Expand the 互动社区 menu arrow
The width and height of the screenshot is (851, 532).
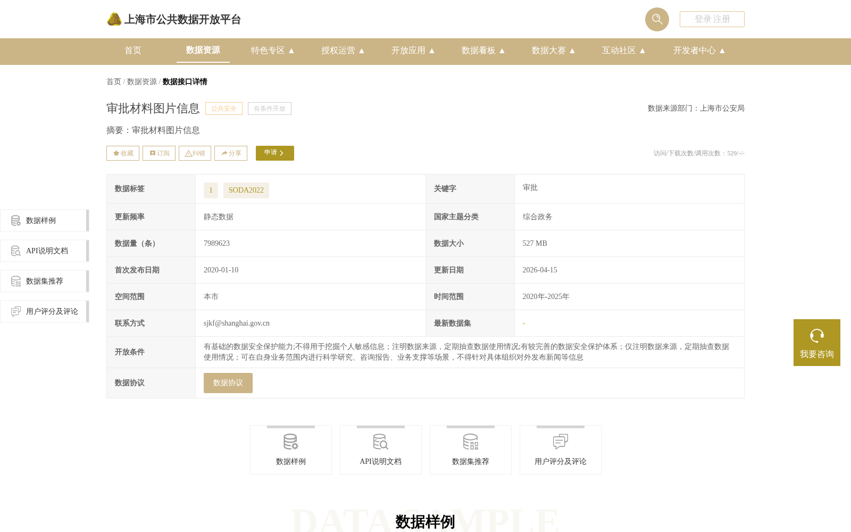coord(643,51)
